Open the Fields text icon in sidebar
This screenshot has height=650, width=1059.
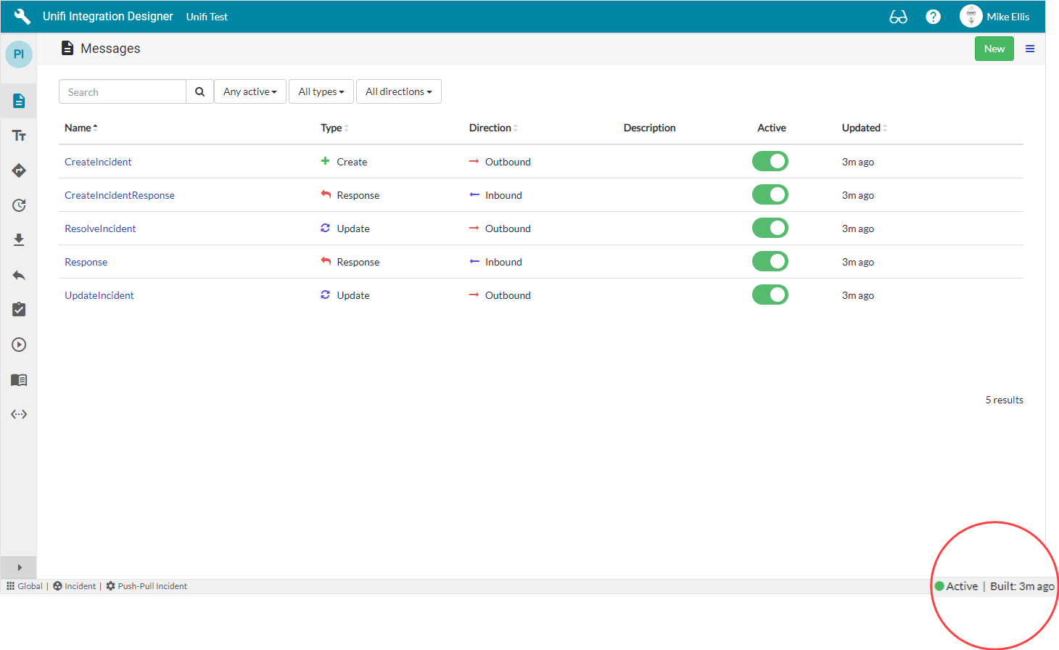tap(19, 136)
